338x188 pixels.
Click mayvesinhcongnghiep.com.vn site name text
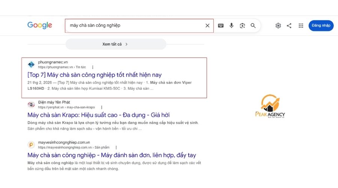[x=64, y=143]
